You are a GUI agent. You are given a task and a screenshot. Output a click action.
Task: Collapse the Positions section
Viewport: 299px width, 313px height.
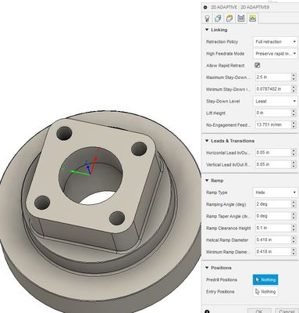[x=207, y=268]
